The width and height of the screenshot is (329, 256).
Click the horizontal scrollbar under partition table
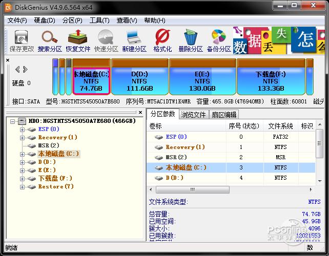point(193,190)
